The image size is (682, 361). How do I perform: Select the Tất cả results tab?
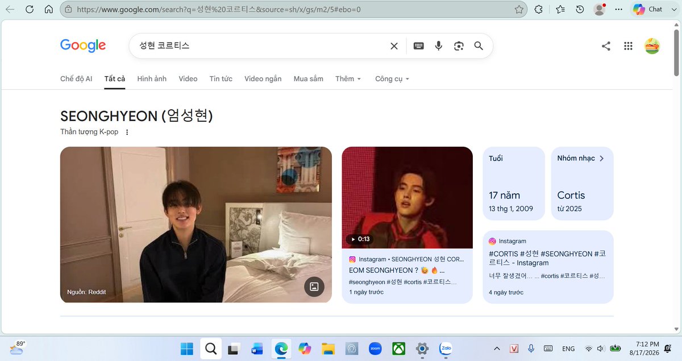(115, 79)
